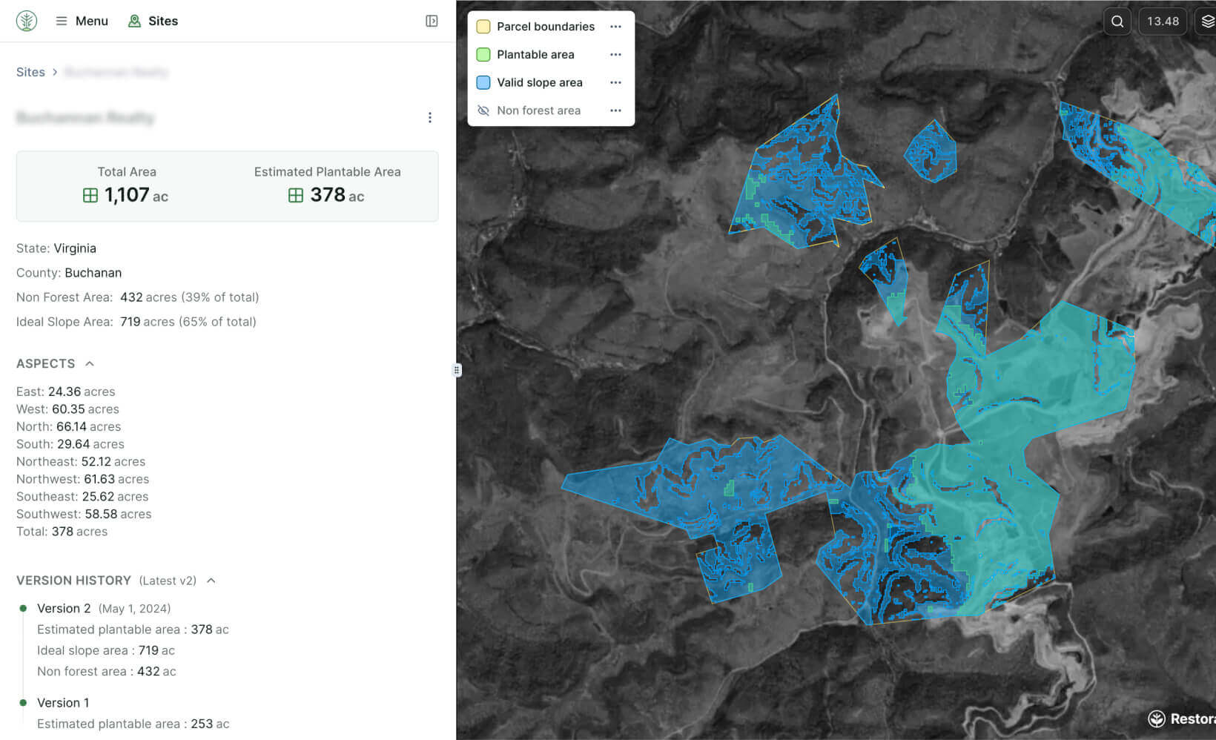The width and height of the screenshot is (1216, 740).
Task: Collapse the sidebar panel icon
Action: pyautogui.click(x=432, y=21)
